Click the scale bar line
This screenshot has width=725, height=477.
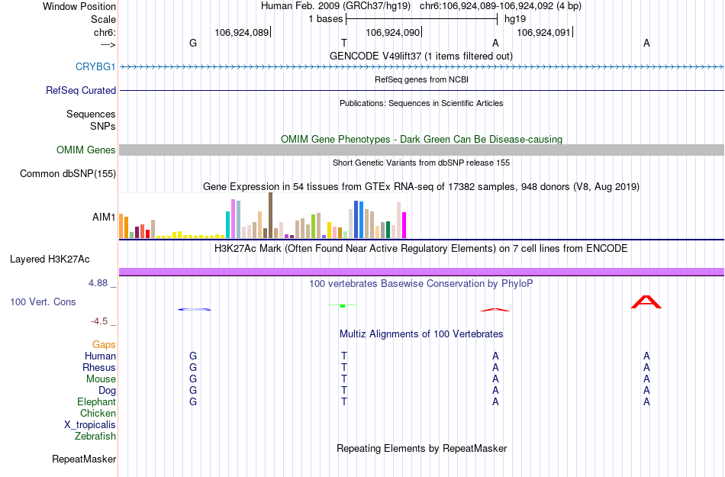(421, 19)
